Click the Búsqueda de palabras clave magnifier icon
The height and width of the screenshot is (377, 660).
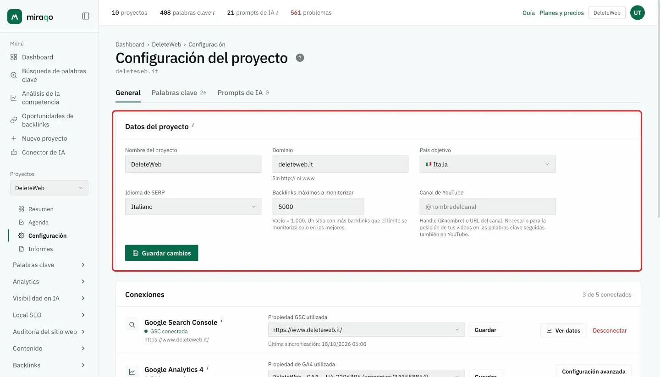tap(14, 75)
